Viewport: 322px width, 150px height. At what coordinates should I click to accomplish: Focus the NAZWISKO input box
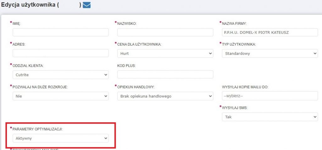pos(165,32)
